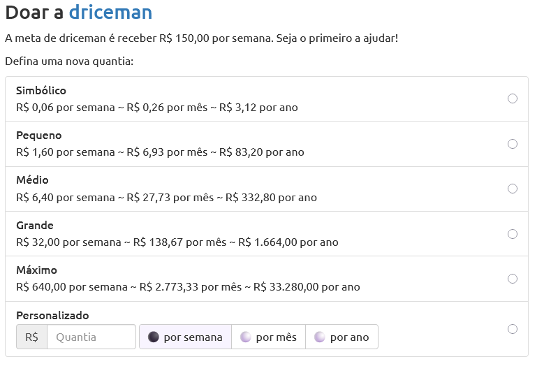
Task: Switch custom period to por ano
Action: pyautogui.click(x=342, y=337)
